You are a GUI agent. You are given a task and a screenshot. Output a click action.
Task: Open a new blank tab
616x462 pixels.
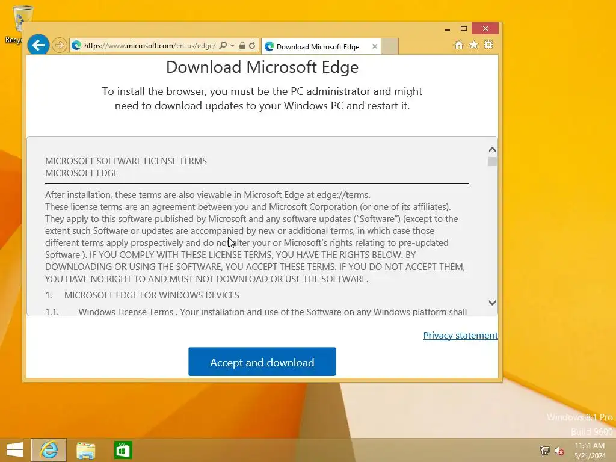(390, 46)
